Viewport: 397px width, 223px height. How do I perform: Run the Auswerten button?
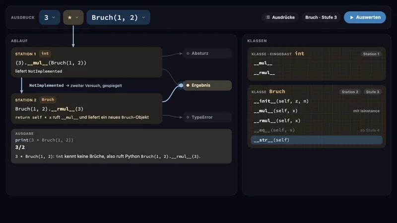(365, 17)
